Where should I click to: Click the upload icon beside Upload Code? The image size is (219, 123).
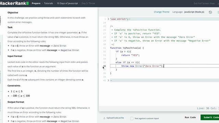coord(104,118)
